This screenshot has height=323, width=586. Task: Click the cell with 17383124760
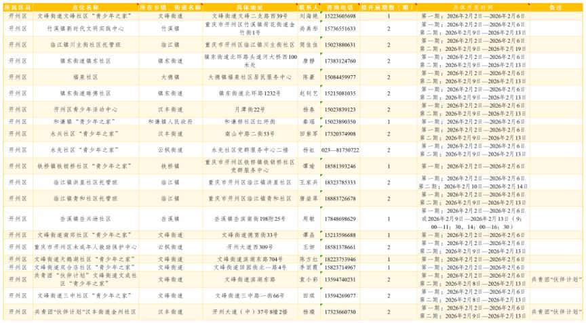tap(340, 61)
